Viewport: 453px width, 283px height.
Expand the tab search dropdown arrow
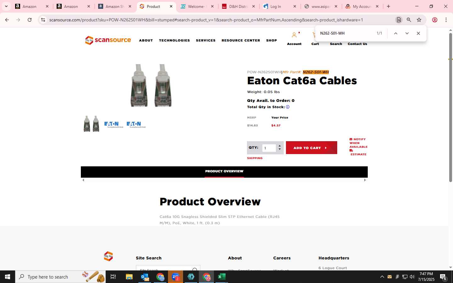[x=6, y=6]
